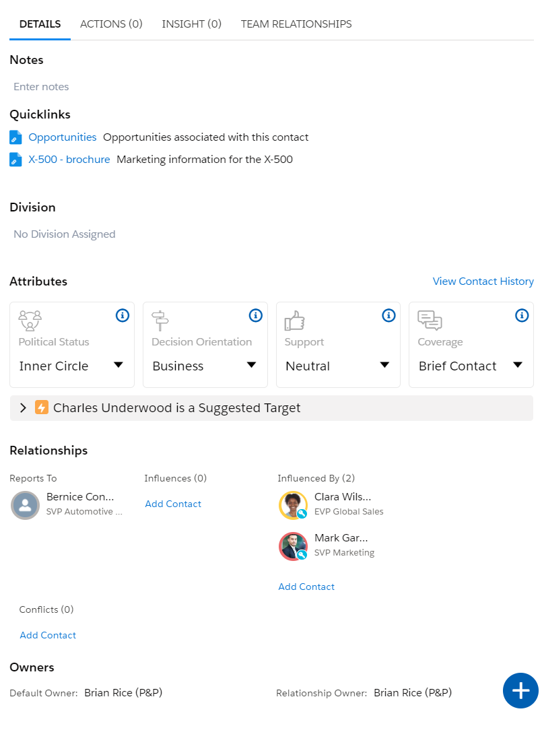Click the Coverage info icon
Viewport: 542px width, 730px height.
pos(522,316)
